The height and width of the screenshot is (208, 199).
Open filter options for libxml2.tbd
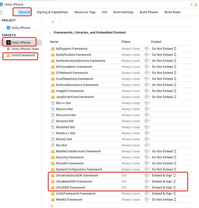[x=147, y=139]
